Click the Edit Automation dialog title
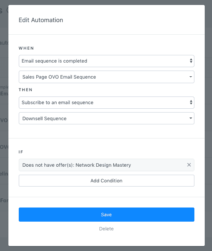This screenshot has height=251, width=212. pos(41,20)
